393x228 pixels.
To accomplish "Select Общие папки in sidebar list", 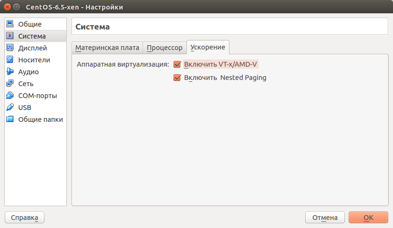I will (36, 119).
